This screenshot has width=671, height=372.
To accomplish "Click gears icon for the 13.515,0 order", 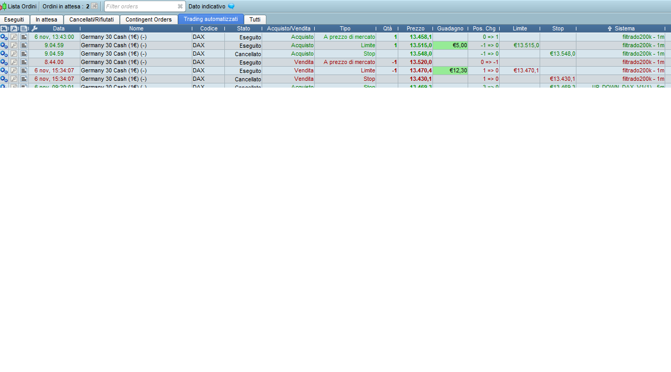I will coord(4,46).
